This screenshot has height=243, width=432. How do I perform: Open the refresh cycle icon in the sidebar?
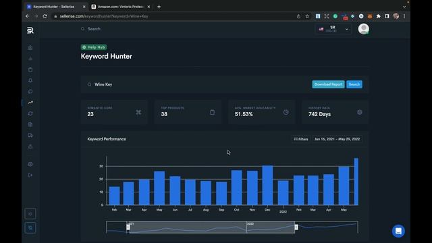30,113
